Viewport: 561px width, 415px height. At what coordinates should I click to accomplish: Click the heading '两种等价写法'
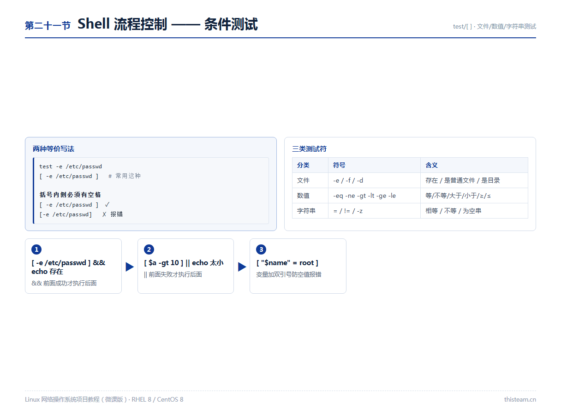[54, 149]
